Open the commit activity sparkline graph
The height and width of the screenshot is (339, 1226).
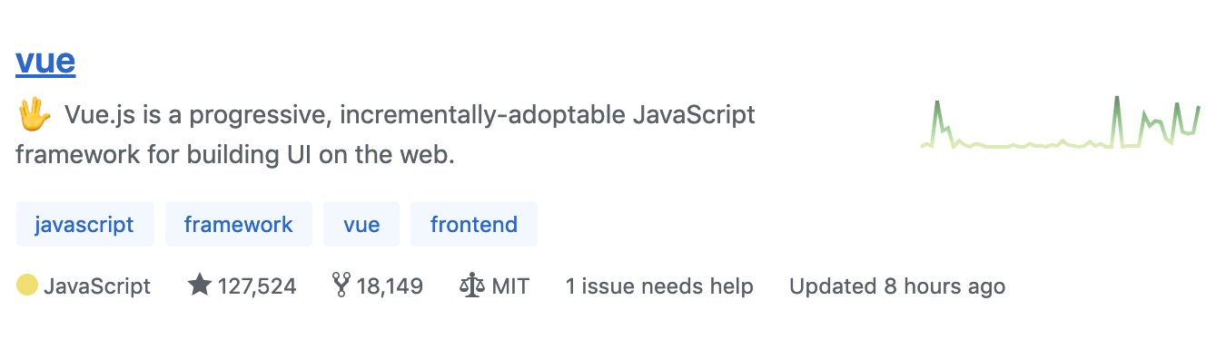1061,121
